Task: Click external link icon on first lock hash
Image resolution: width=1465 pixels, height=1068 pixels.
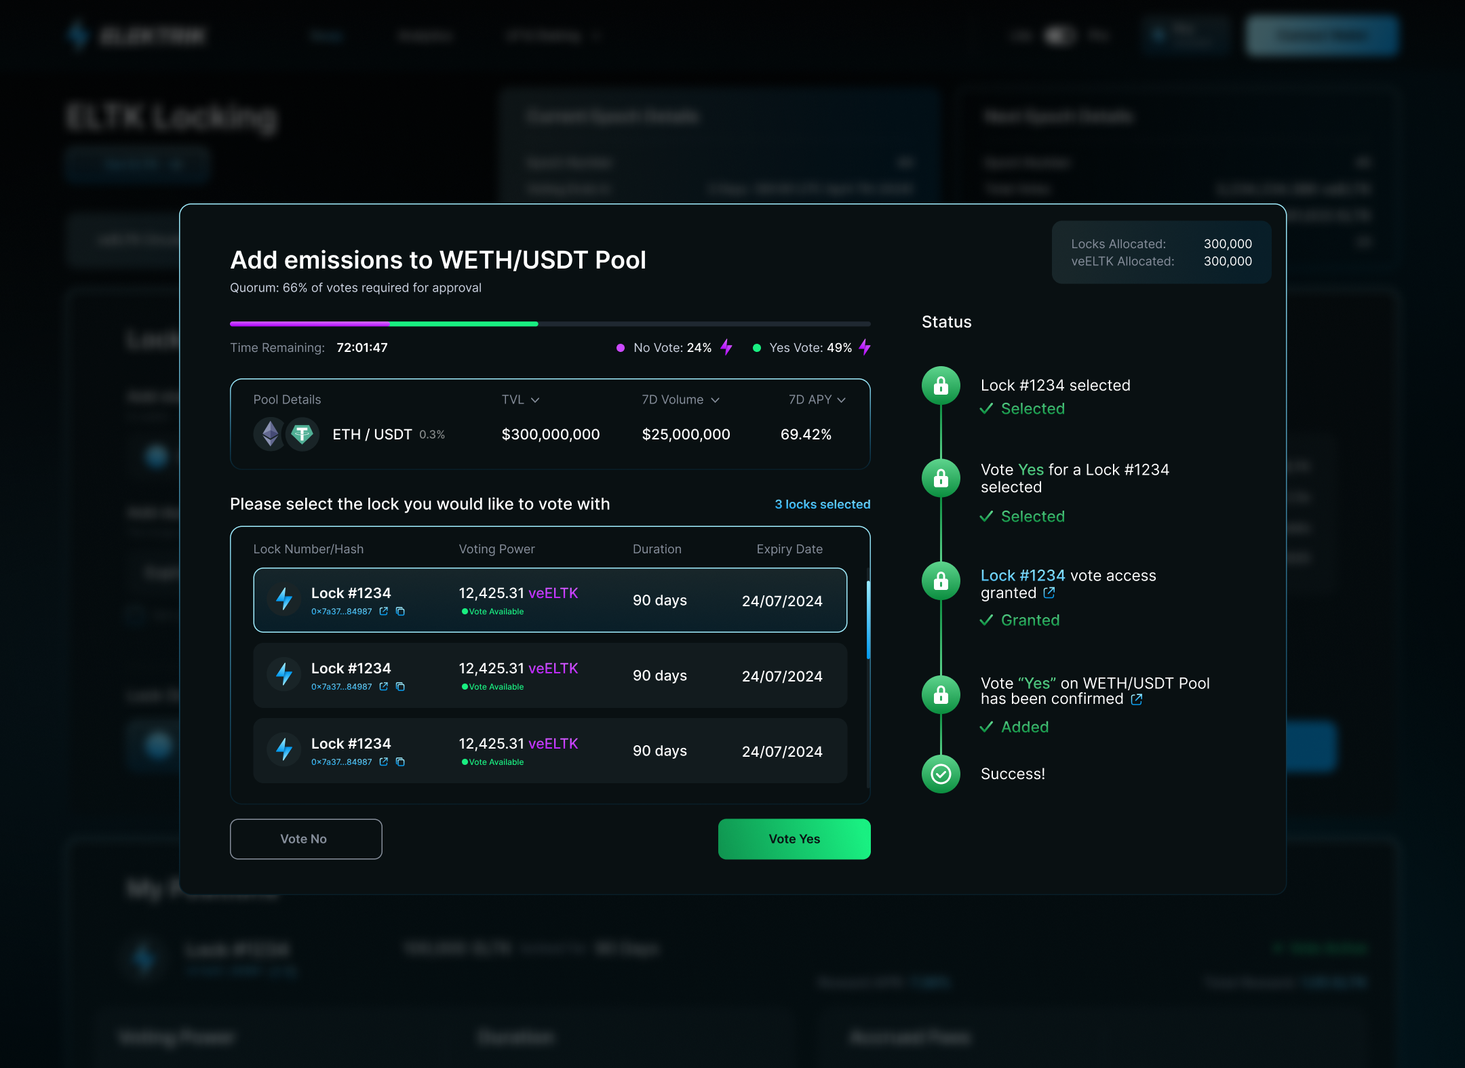Action: pyautogui.click(x=384, y=611)
